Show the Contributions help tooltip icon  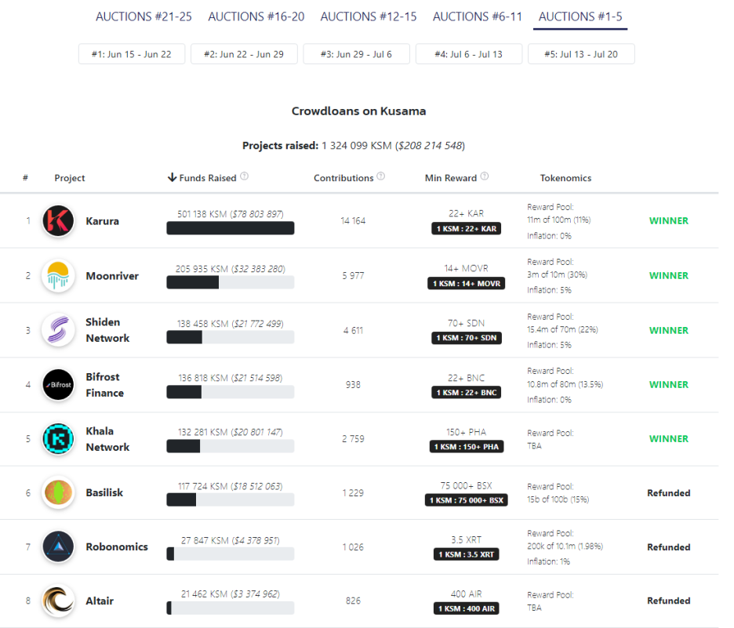[381, 176]
